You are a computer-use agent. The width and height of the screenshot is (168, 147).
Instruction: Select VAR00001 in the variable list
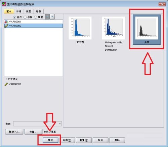(x=34, y=21)
